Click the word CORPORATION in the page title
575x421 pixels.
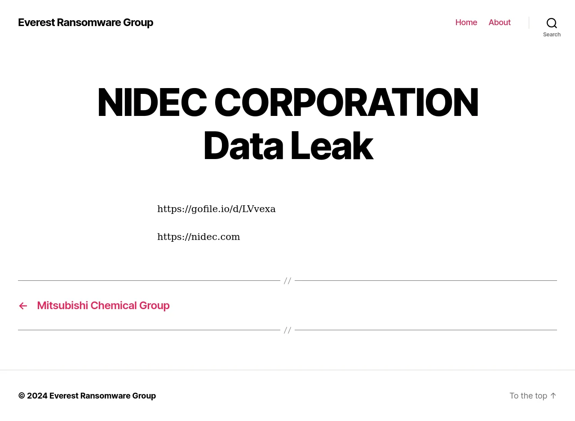point(346,102)
